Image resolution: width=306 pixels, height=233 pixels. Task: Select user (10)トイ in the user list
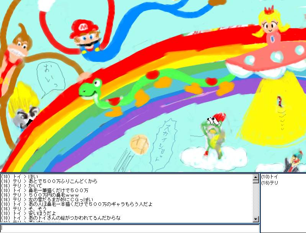pyautogui.click(x=269, y=177)
